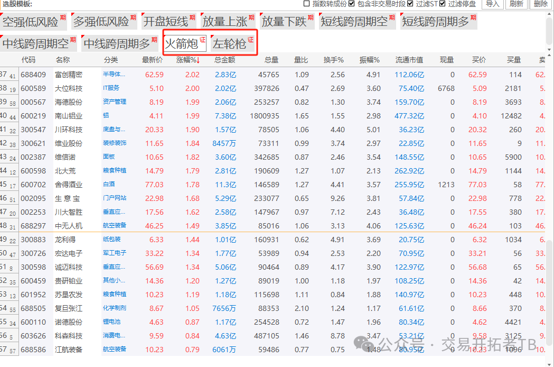
Task: Sort by the 代码 column header
Action: [x=29, y=60]
